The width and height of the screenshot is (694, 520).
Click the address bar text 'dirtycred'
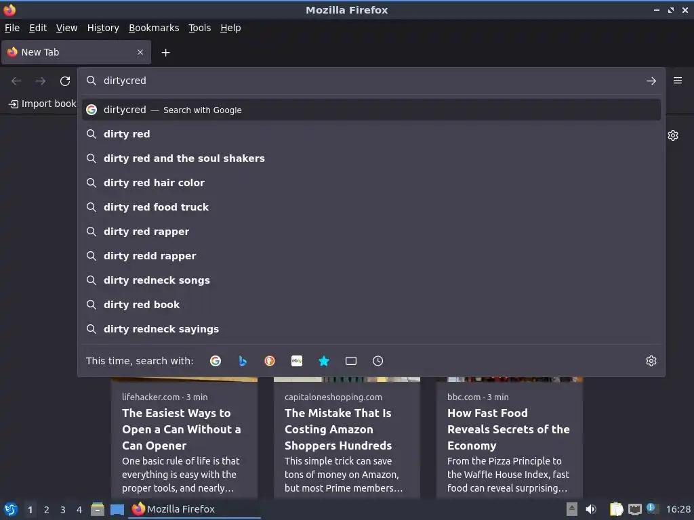[x=125, y=81]
